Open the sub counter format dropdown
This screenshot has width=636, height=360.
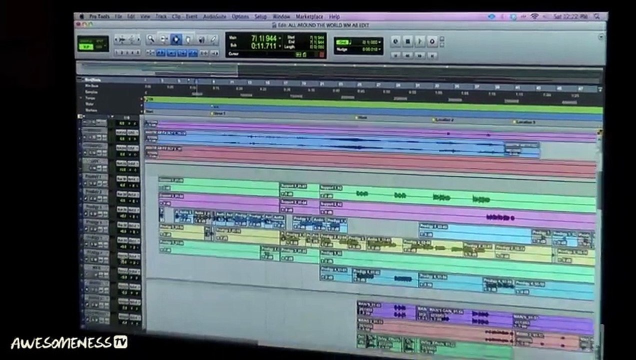(280, 45)
